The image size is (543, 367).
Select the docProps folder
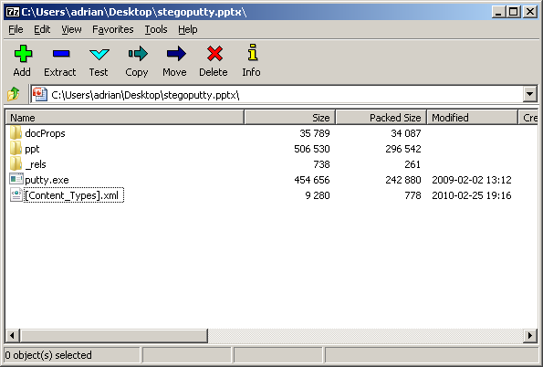coord(45,133)
